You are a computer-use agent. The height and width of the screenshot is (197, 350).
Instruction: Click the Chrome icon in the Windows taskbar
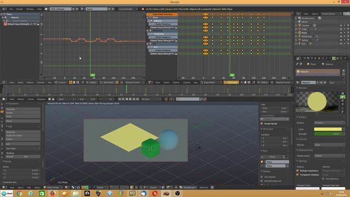19,193
